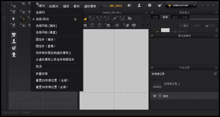
Task: Click the 增加 add button
Action: tap(184, 25)
